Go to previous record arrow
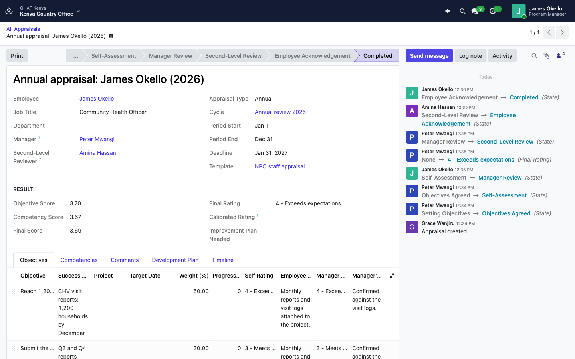575x359 pixels. [x=549, y=32]
